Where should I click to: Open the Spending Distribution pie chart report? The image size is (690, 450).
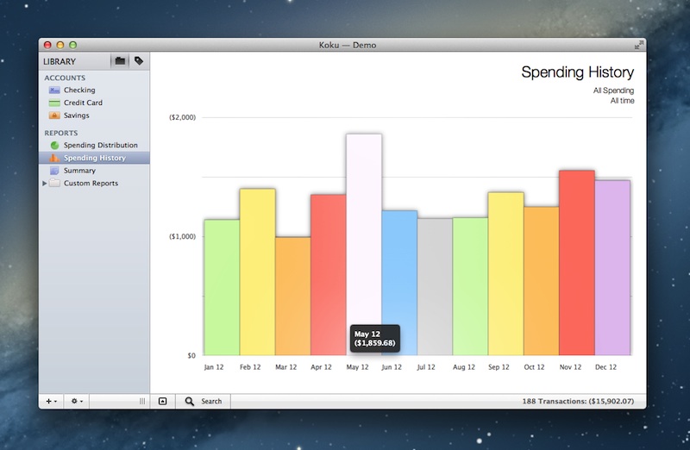54,146
